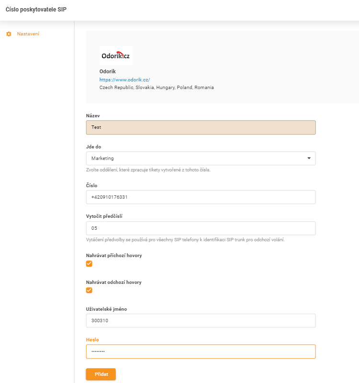The width and height of the screenshot is (359, 383).
Task: Click the countries list under the provider link
Action: (156, 87)
